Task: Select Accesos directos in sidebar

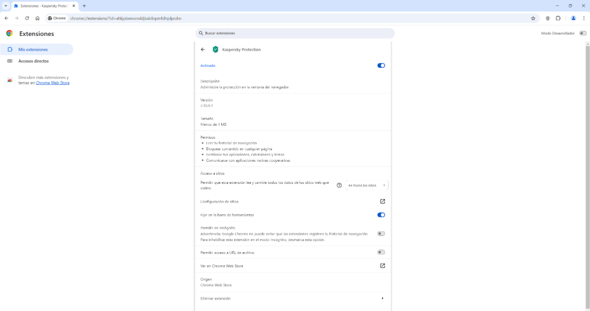Action: click(33, 61)
